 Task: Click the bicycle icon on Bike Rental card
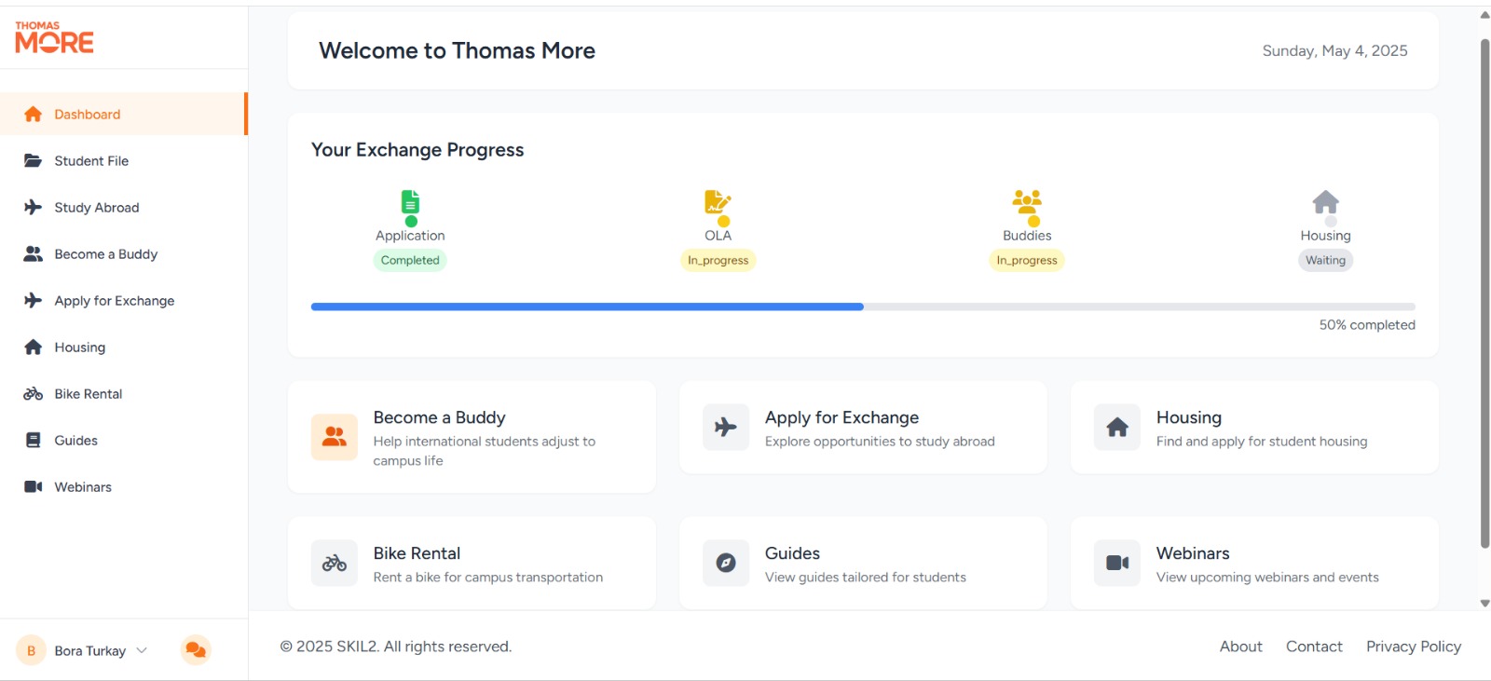coord(335,563)
